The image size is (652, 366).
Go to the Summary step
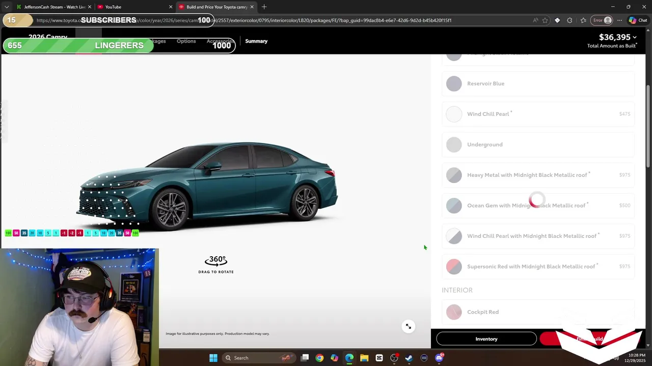coord(256,41)
